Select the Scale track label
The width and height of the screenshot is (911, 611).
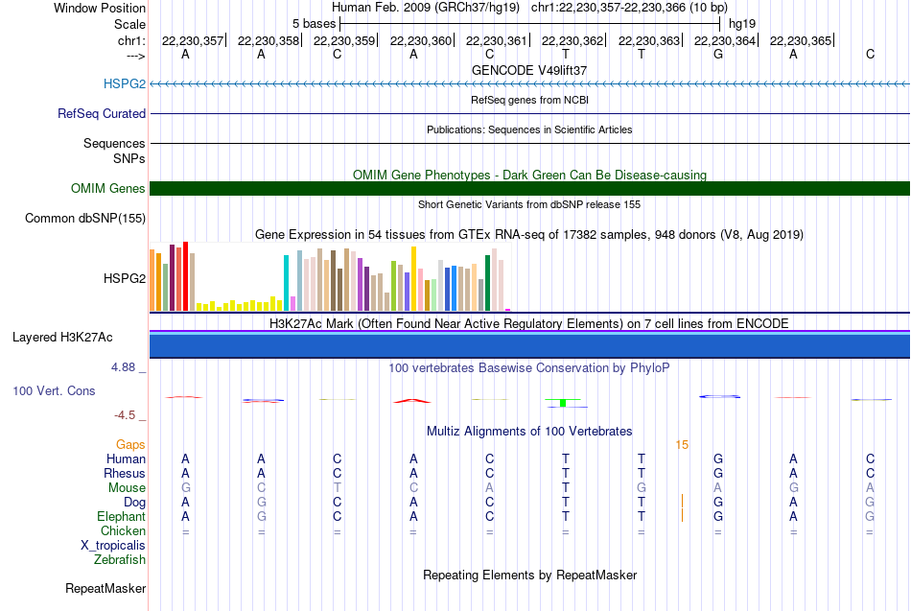click(129, 24)
